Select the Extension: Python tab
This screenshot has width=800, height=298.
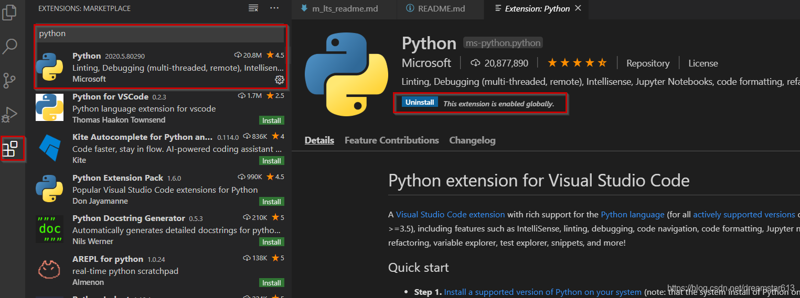pos(536,9)
